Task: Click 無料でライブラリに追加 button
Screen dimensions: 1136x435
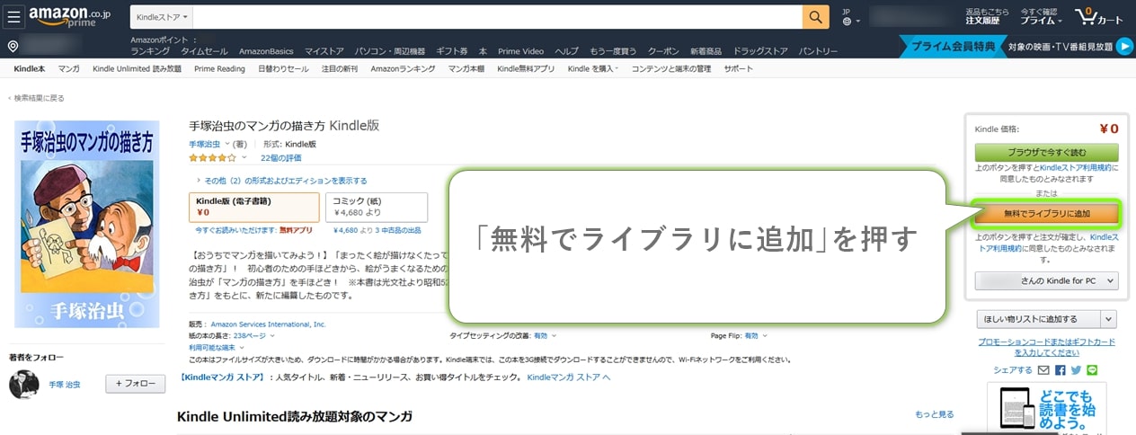Action: 1046,213
